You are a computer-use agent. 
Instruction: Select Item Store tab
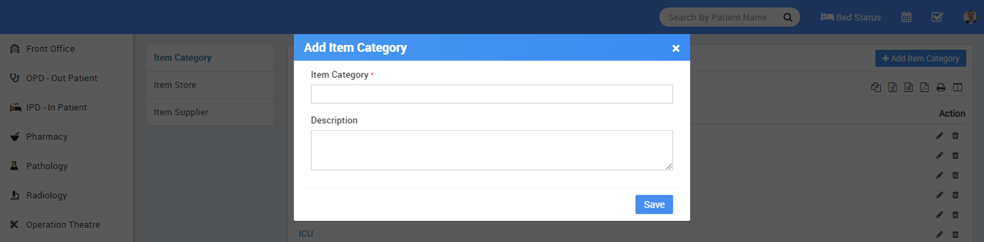tap(175, 85)
